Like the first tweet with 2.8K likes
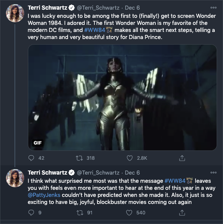 (130, 158)
